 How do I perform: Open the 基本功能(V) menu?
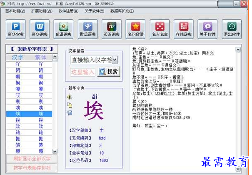coord(15,11)
